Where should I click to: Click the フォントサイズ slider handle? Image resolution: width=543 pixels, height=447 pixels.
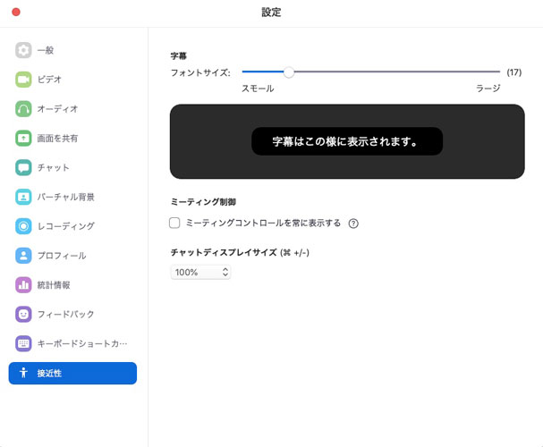(288, 72)
